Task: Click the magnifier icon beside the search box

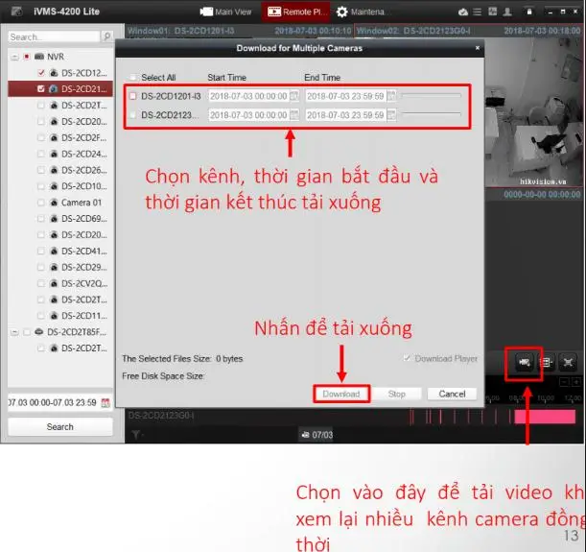Action: [x=107, y=36]
